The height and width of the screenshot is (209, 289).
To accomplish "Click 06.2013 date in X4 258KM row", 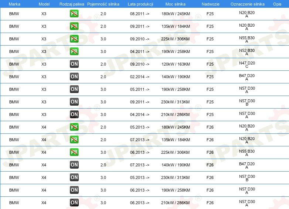I will click(140, 190).
